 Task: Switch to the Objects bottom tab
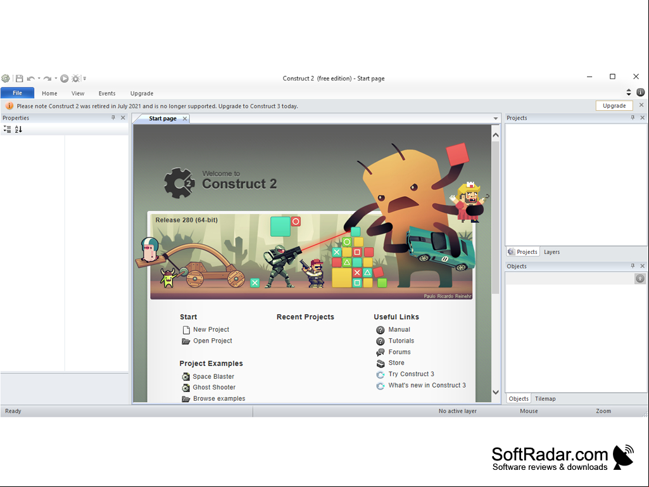(519, 399)
